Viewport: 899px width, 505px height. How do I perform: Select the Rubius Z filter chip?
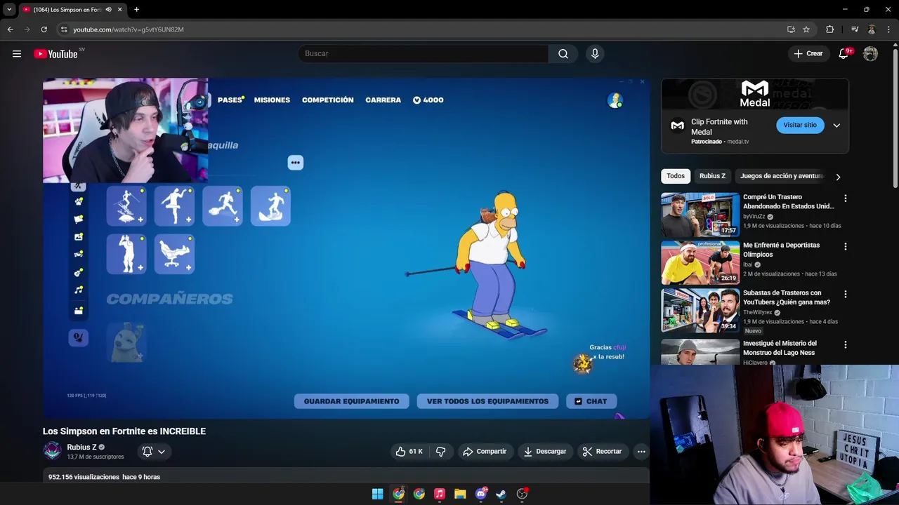[712, 176]
